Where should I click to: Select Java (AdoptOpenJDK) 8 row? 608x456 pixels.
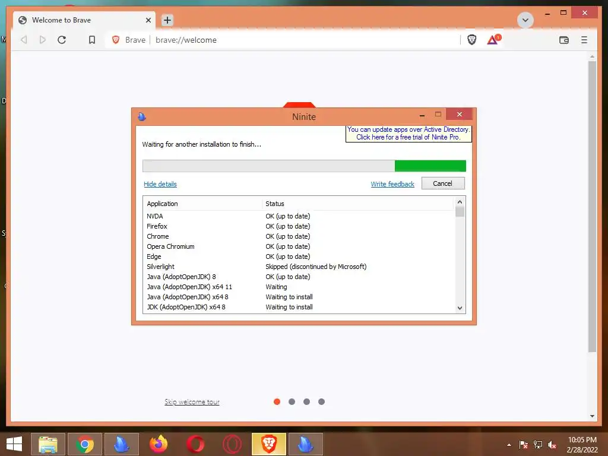[x=299, y=277]
